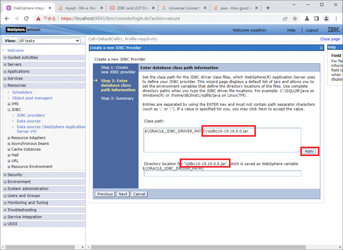Expand Resource Environment node
Viewport: 343px width, 250px height.
click(9, 166)
